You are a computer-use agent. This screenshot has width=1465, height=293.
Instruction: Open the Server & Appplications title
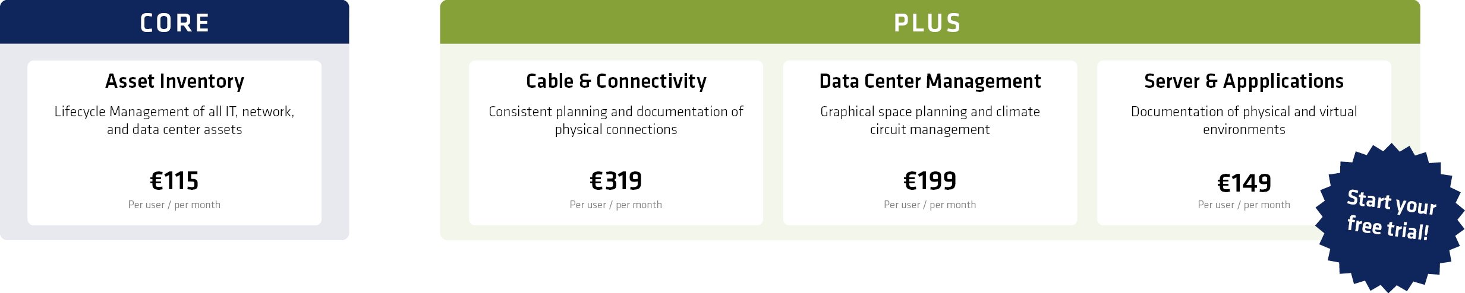pyautogui.click(x=1244, y=81)
